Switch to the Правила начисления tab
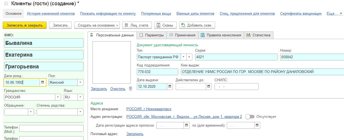The height and width of the screenshot is (140, 344). tap(221, 35)
